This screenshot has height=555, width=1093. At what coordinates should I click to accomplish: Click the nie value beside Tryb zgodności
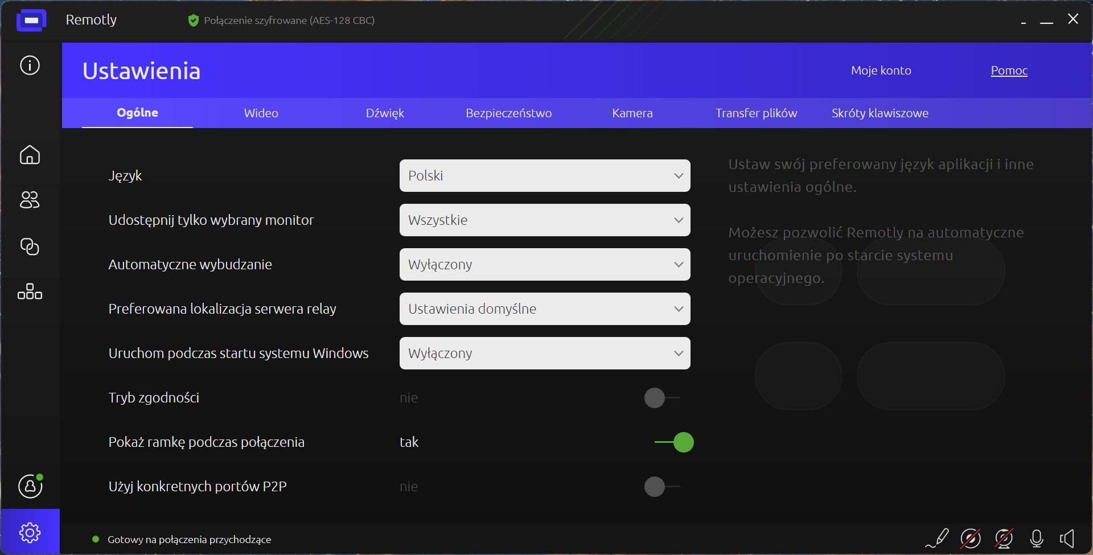pos(409,398)
